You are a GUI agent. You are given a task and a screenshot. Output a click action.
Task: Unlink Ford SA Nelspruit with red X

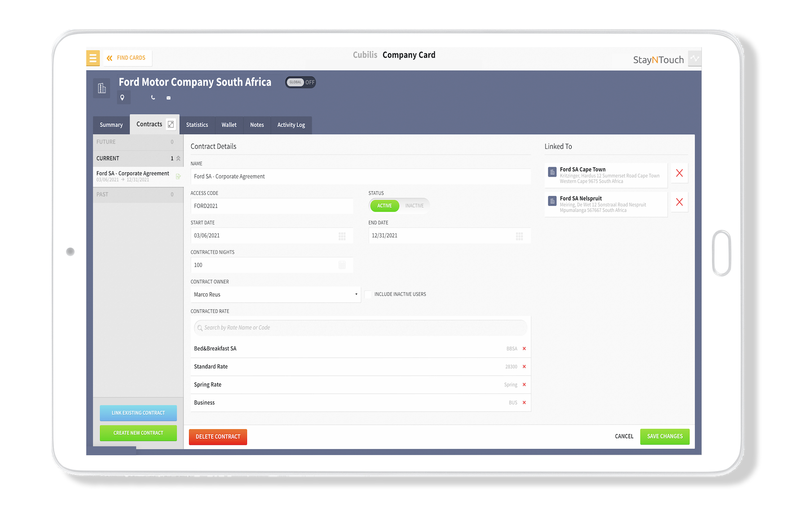679,202
